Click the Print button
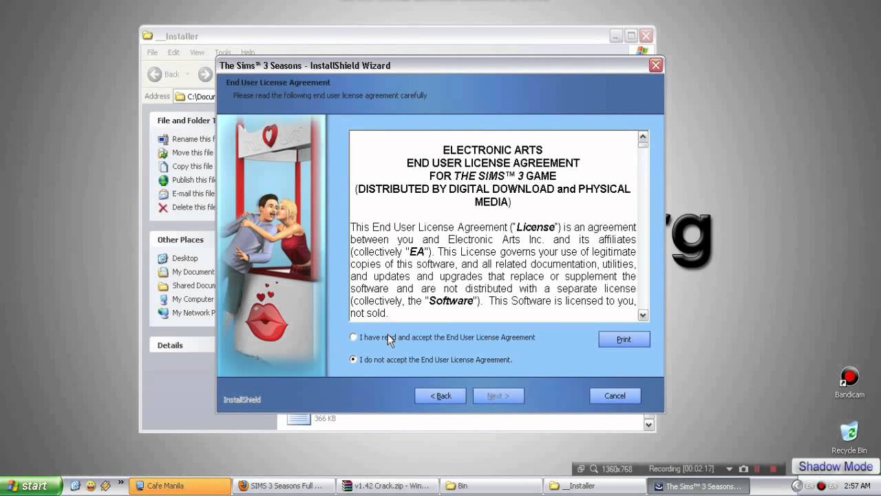This screenshot has width=881, height=496. (x=624, y=339)
